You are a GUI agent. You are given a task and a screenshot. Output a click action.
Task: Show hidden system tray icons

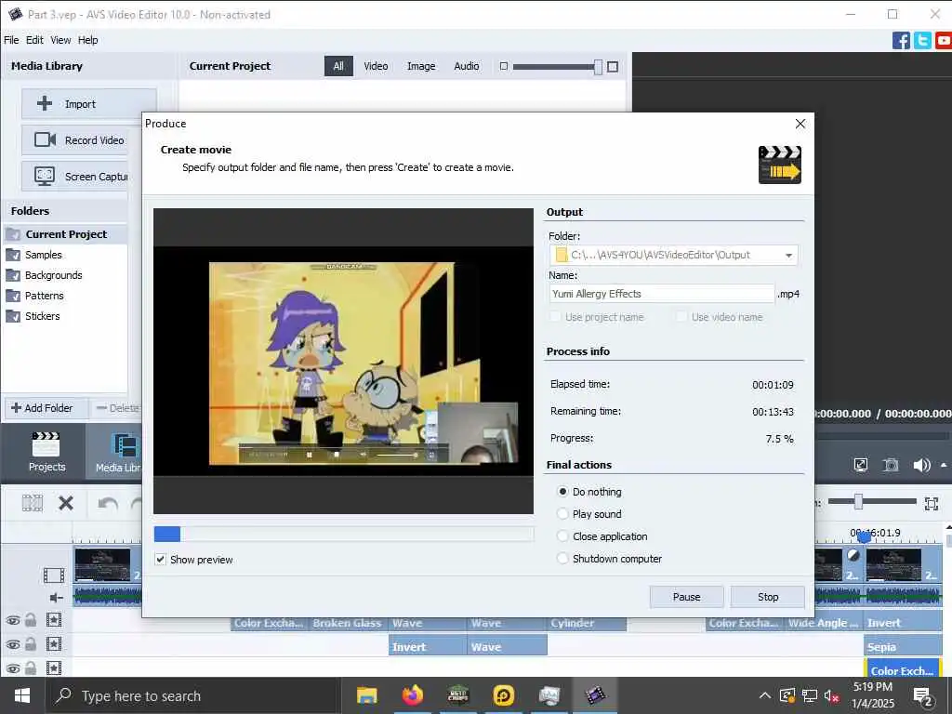click(765, 695)
